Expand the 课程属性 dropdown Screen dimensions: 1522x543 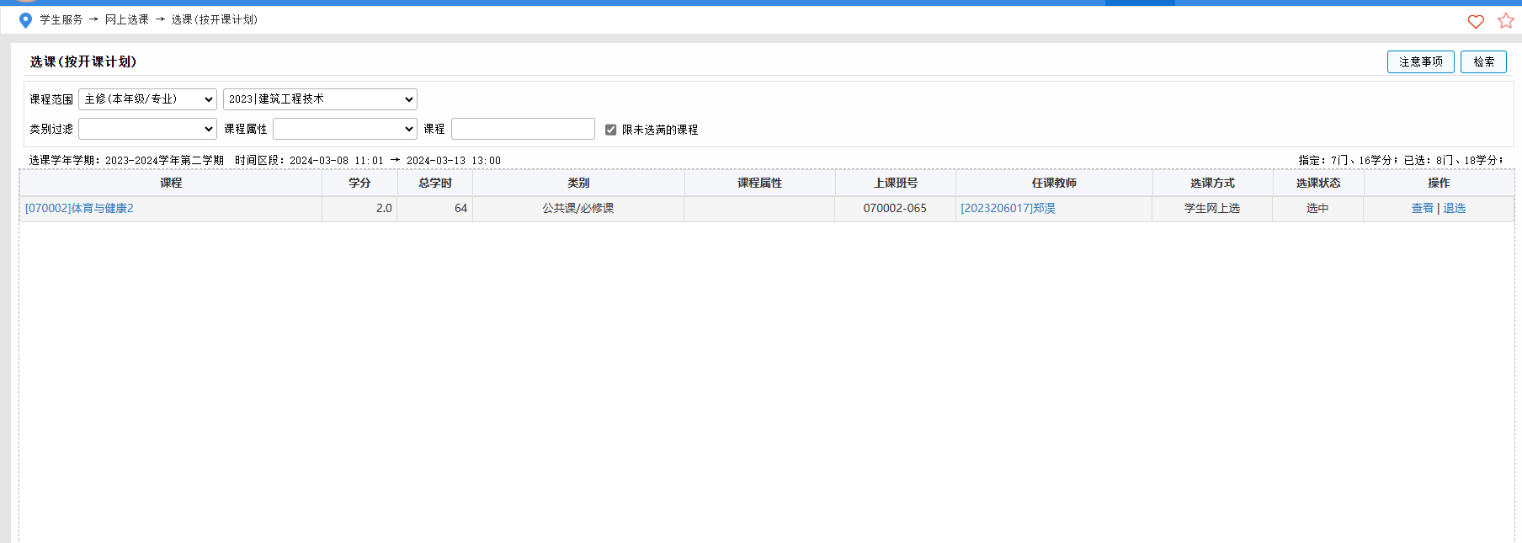[344, 129]
